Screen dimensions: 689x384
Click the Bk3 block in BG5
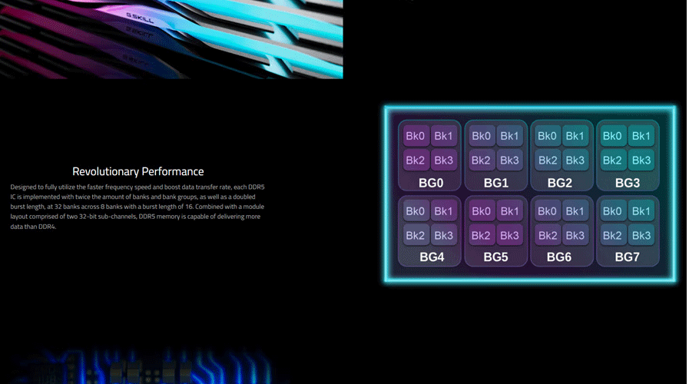(509, 236)
